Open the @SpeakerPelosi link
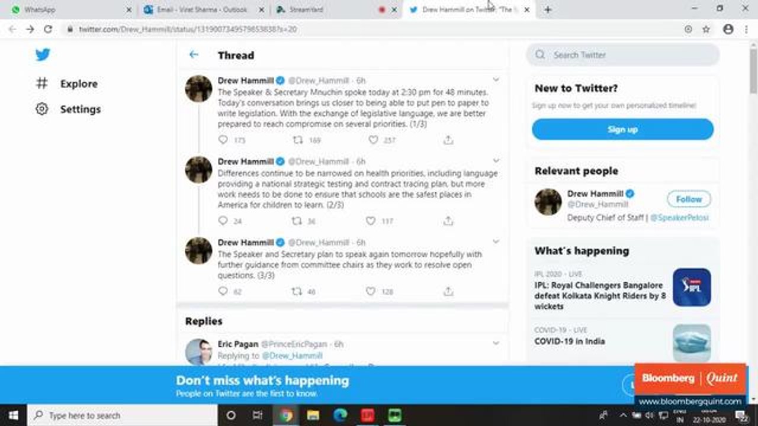The height and width of the screenshot is (426, 758). click(x=679, y=218)
